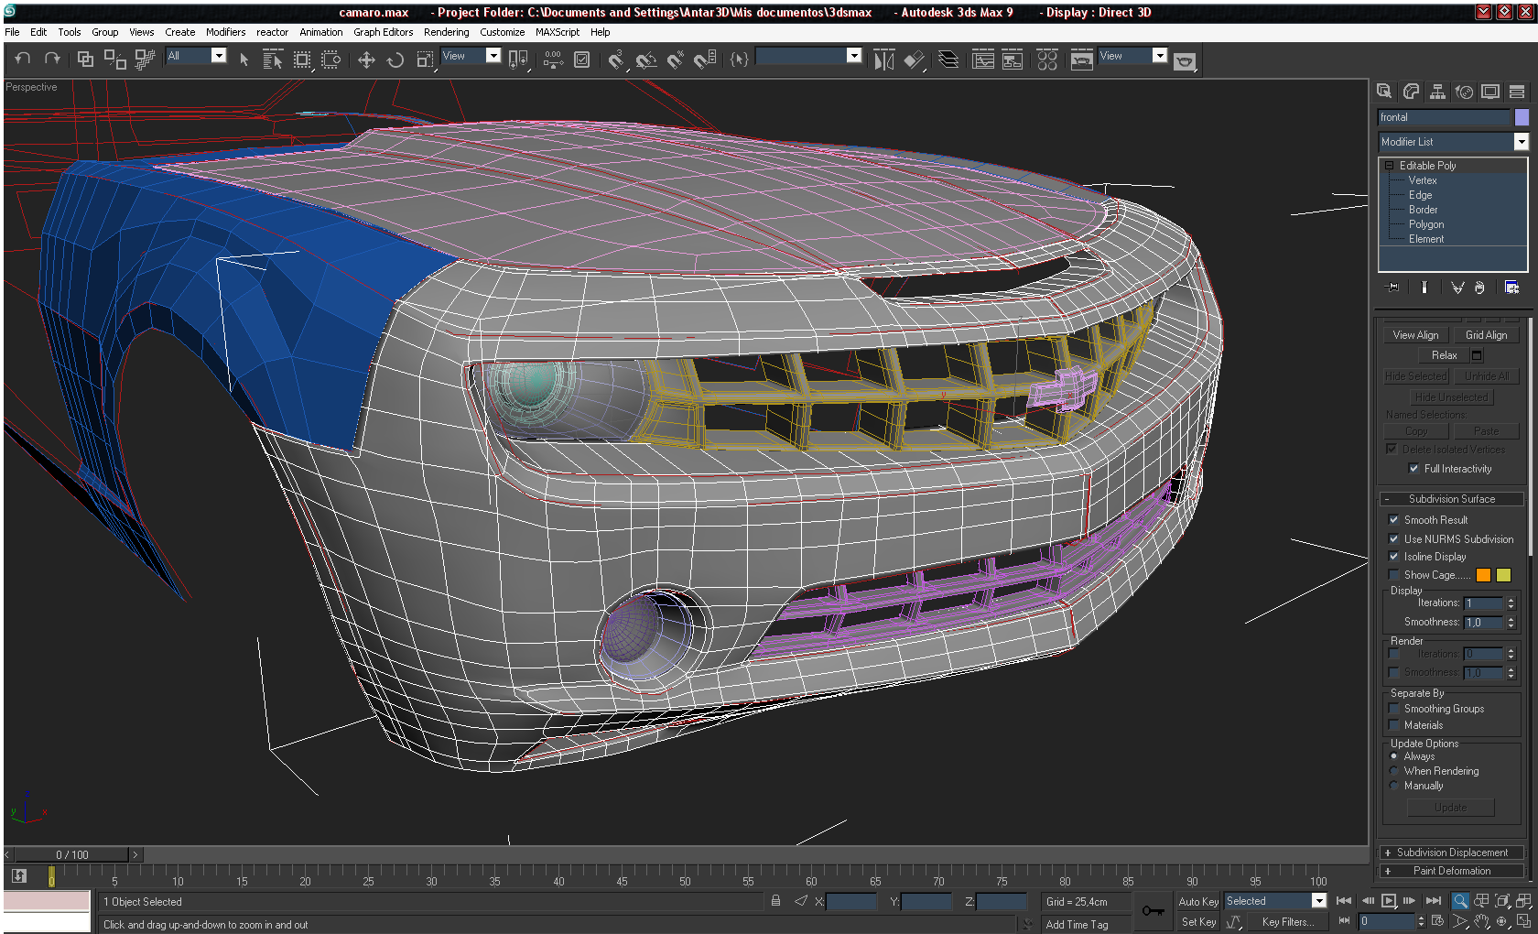The width and height of the screenshot is (1538, 934).
Task: Open the Modifier List dropdown
Action: pyautogui.click(x=1521, y=142)
